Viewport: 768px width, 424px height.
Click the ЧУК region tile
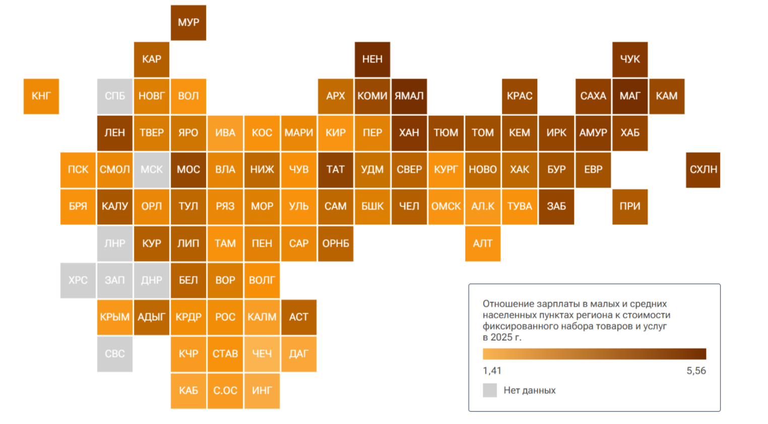tap(630, 59)
